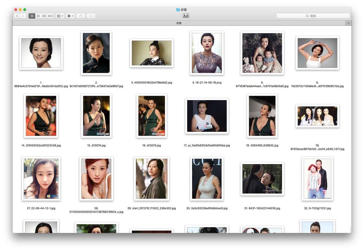The width and height of the screenshot is (364, 251).
Task: Select thumbnail of image 6
Action: (317, 53)
